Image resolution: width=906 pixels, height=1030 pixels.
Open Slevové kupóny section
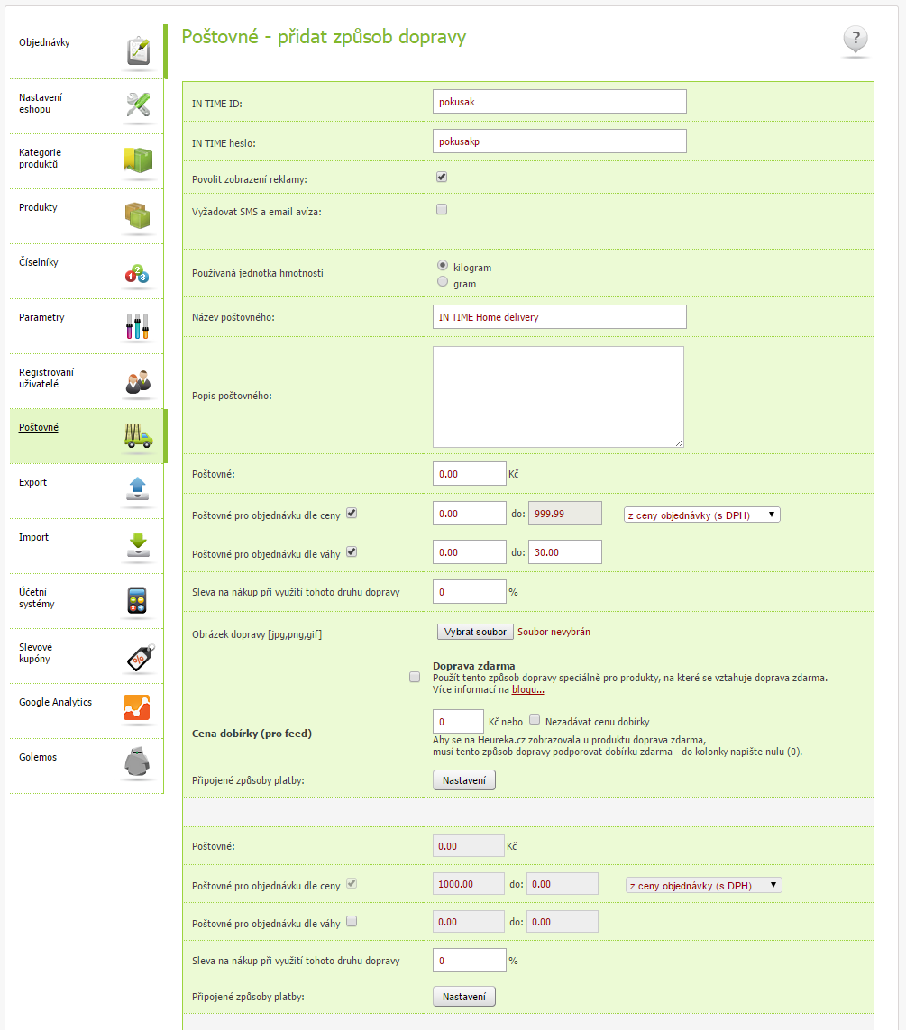point(35,653)
